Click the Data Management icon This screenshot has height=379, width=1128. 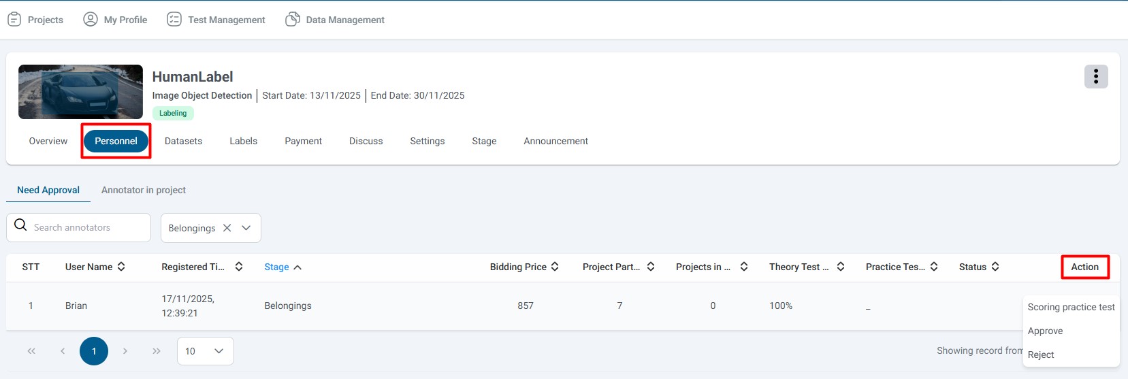(x=293, y=20)
